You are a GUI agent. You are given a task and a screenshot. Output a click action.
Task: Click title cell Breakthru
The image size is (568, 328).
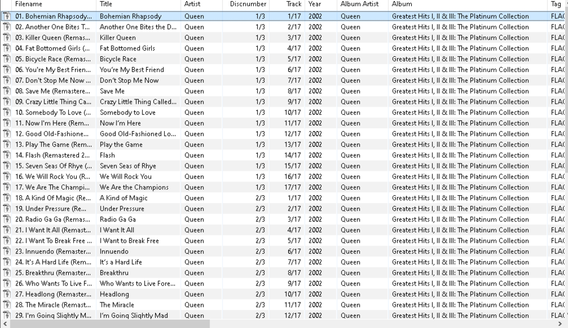click(114, 272)
